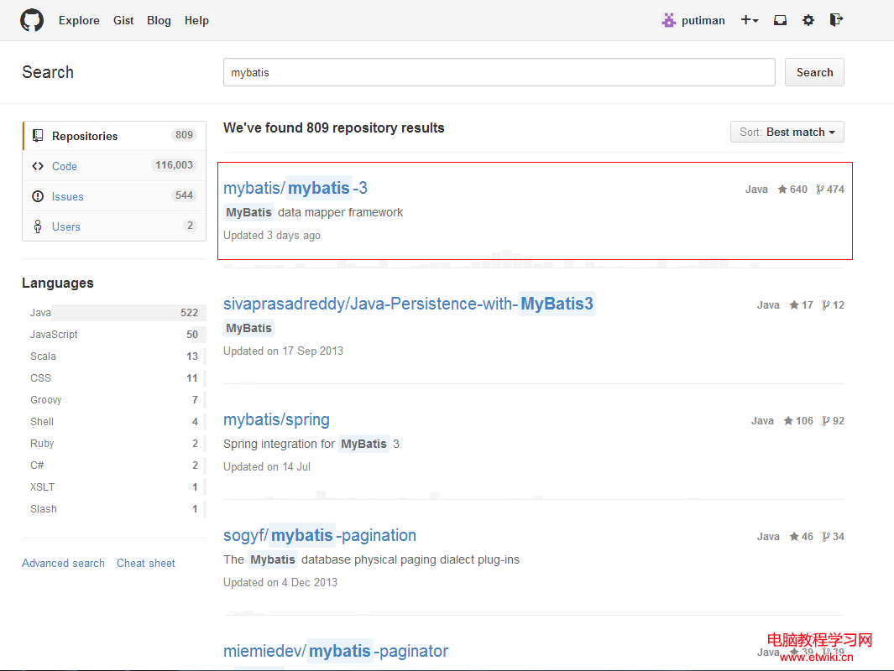Image resolution: width=894 pixels, height=671 pixels.
Task: Click the Users person icon
Action: click(38, 226)
